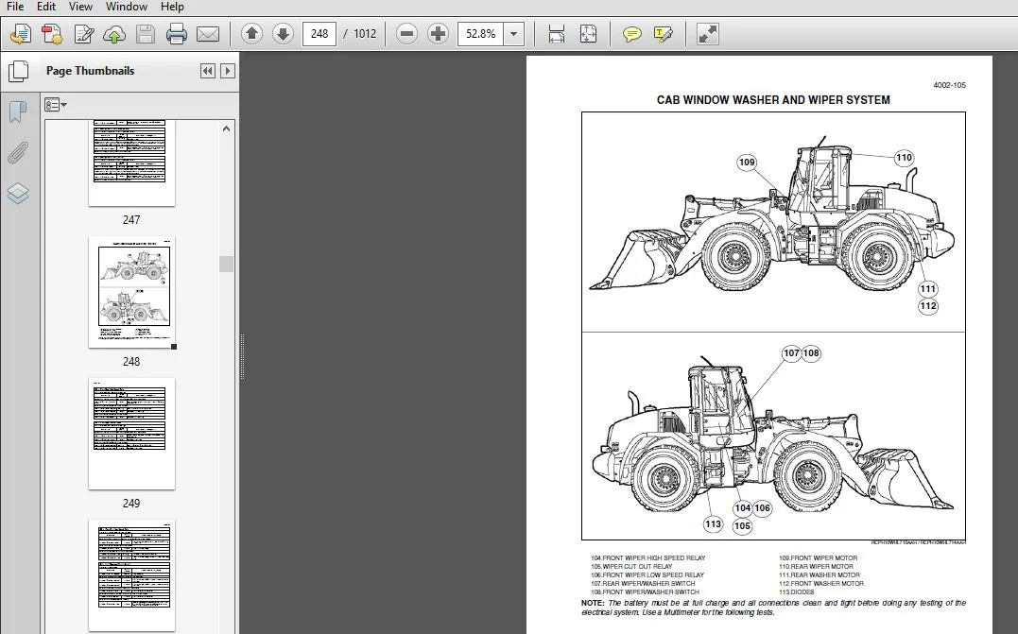Viewport: 1018px width, 634px height.
Task: Click the page number field showing 248
Action: 319,34
